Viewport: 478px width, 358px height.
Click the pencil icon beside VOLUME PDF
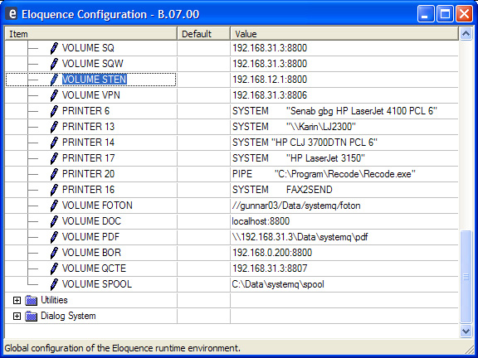[54, 237]
